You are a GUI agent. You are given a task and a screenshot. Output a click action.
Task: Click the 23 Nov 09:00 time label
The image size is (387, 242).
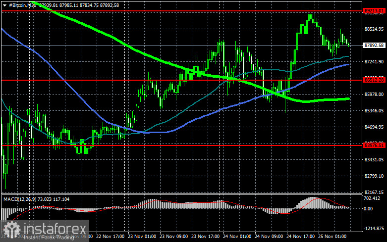click(173, 237)
